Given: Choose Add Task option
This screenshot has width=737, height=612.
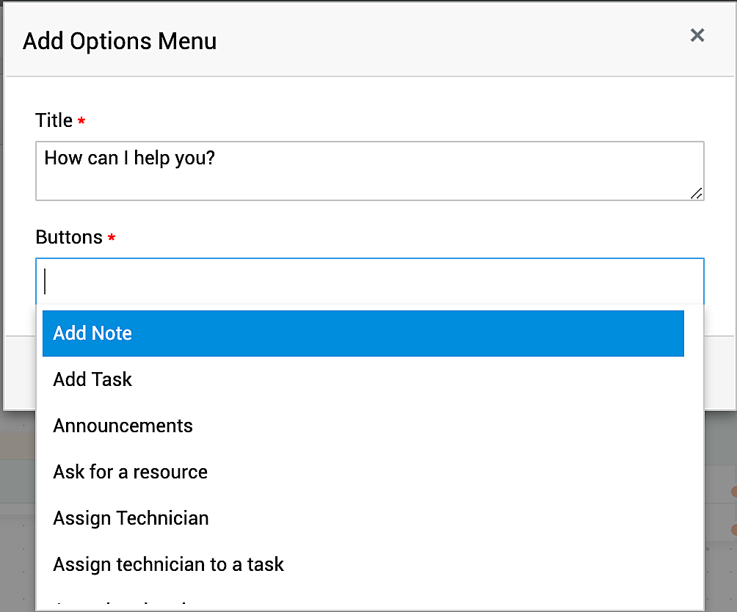Looking at the screenshot, I should point(363,379).
